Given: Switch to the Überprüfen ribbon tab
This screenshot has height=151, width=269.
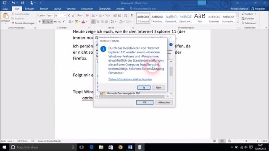Looking at the screenshot, I should click(x=105, y=9).
